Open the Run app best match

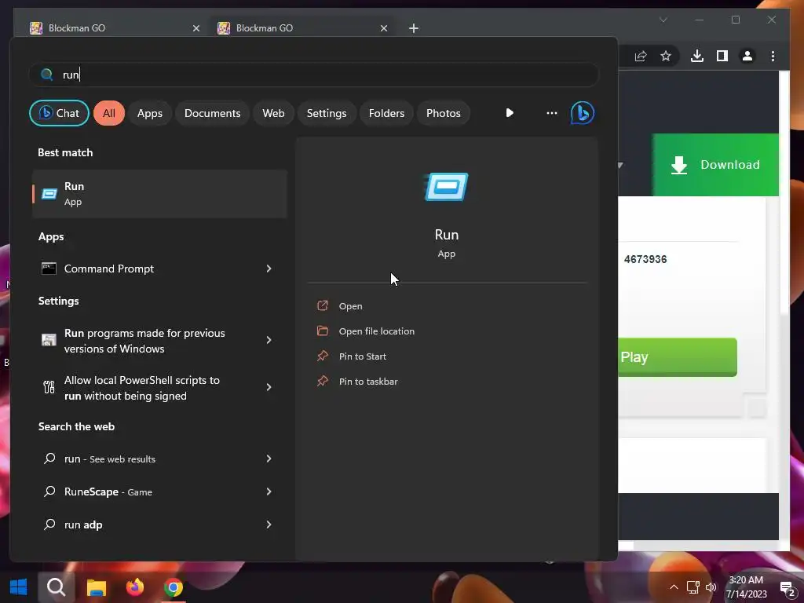(159, 194)
